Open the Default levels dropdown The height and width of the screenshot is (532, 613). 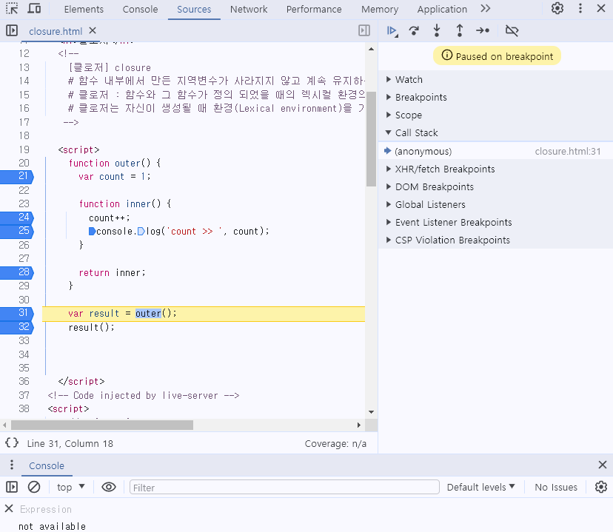click(481, 487)
